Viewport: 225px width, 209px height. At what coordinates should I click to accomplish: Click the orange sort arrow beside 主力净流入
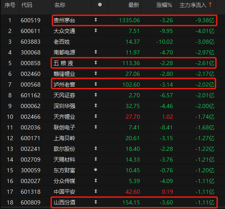(x=210, y=5)
